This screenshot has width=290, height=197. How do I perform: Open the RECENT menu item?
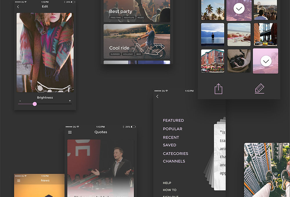pyautogui.click(x=171, y=138)
